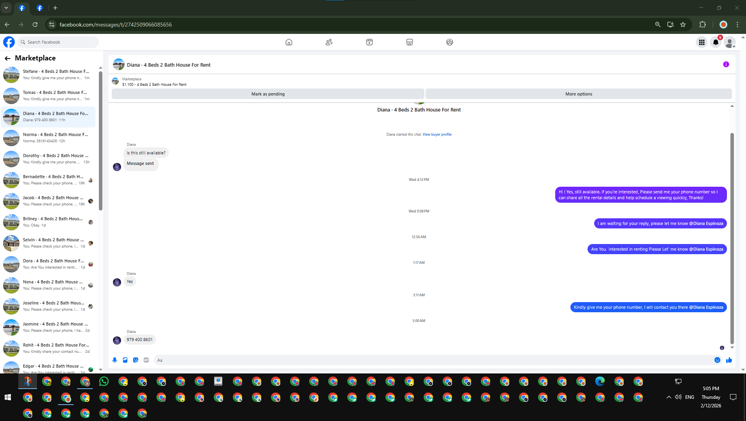Screen dimensions: 746x421
Task: Click the GIF picker icon
Action: [146, 360]
